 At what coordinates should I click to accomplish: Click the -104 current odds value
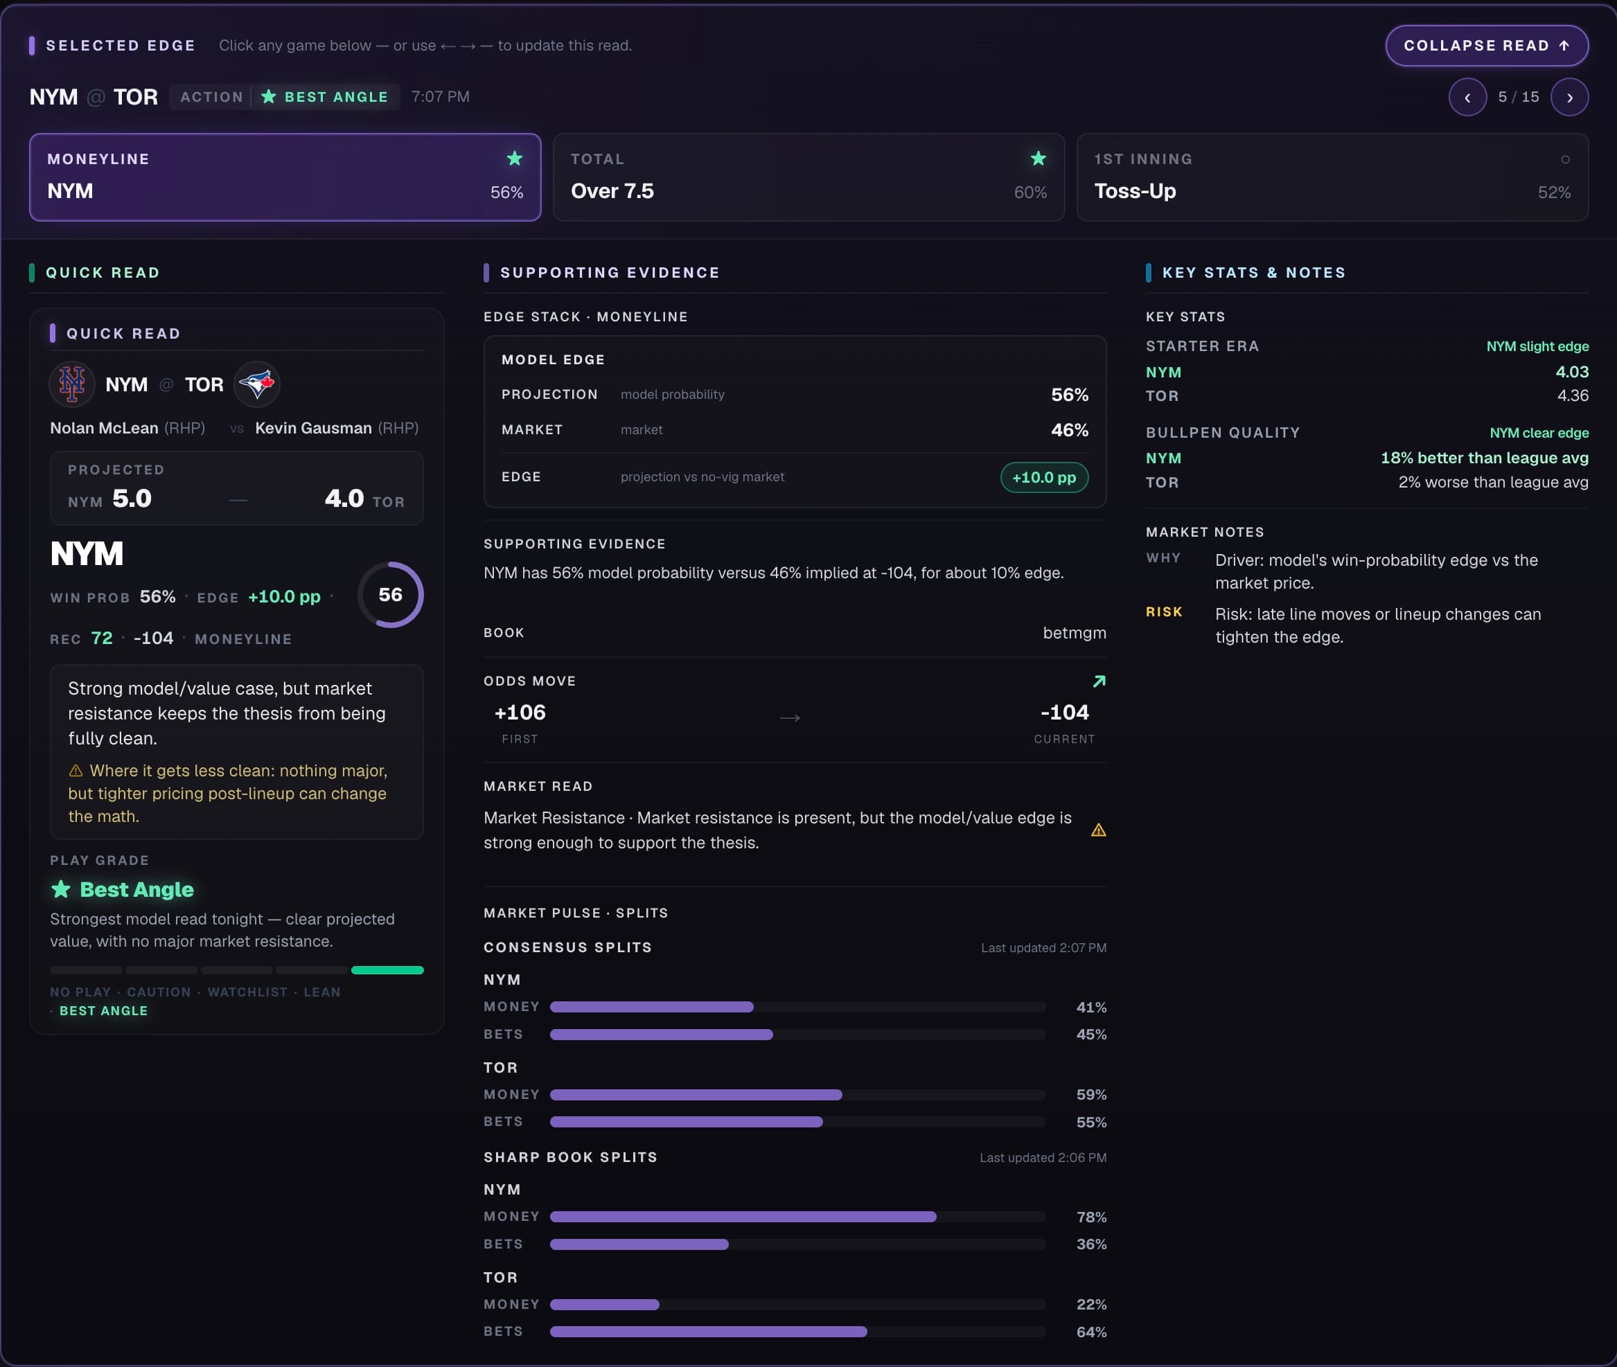click(1064, 712)
